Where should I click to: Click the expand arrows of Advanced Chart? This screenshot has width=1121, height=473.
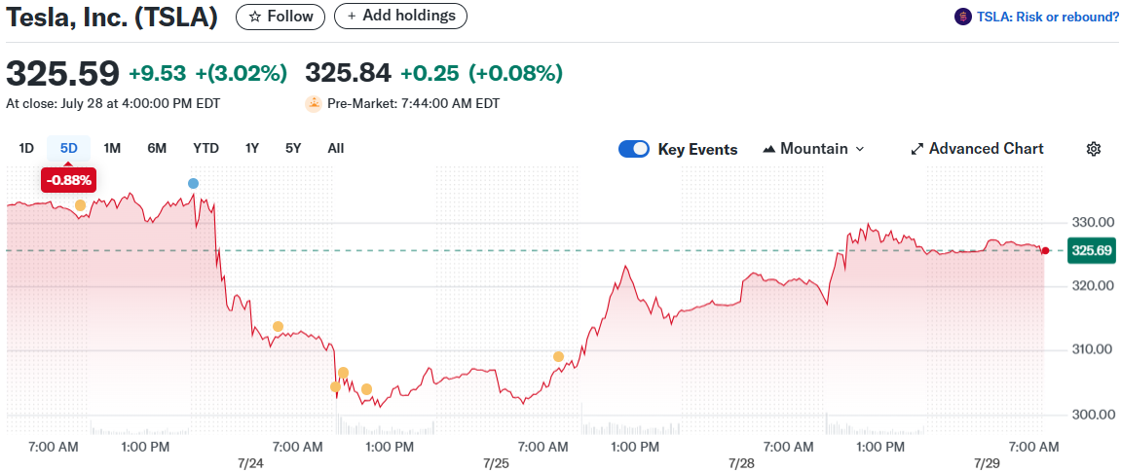tap(916, 149)
